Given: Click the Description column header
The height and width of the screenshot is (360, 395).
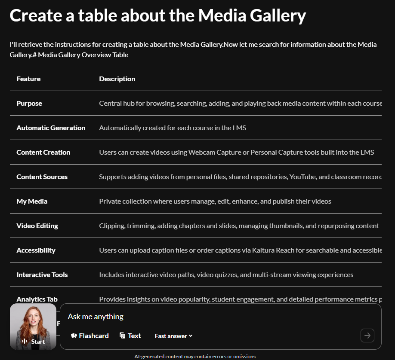Looking at the screenshot, I should click(117, 79).
